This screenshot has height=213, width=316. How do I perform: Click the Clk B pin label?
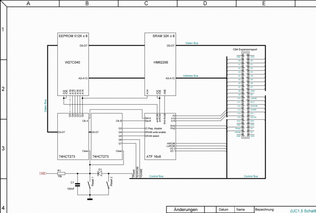(119, 121)
